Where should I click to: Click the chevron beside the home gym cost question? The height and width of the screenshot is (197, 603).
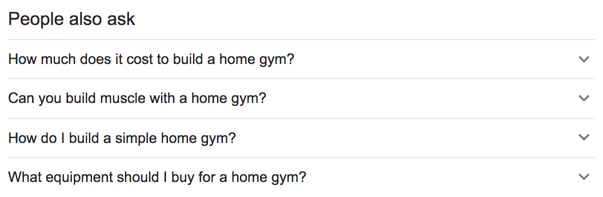(583, 59)
